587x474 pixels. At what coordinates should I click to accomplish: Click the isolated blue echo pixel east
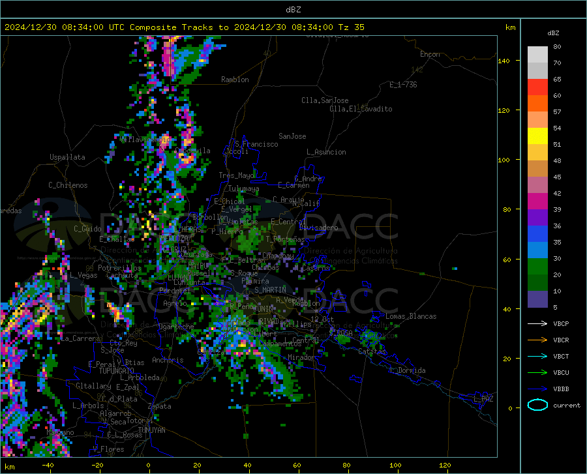(x=455, y=268)
